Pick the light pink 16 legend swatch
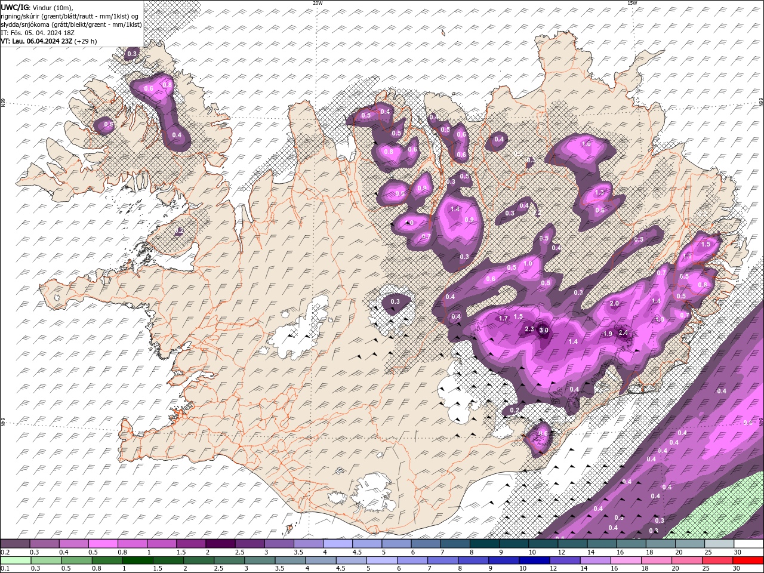This screenshot has height=573, width=764. pyautogui.click(x=626, y=560)
